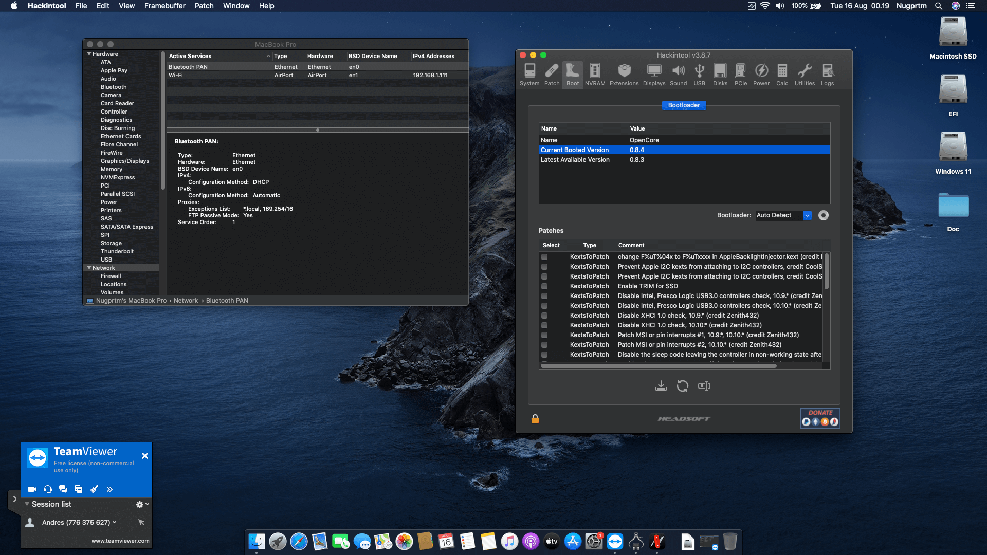Open the PCIe section

click(741, 75)
